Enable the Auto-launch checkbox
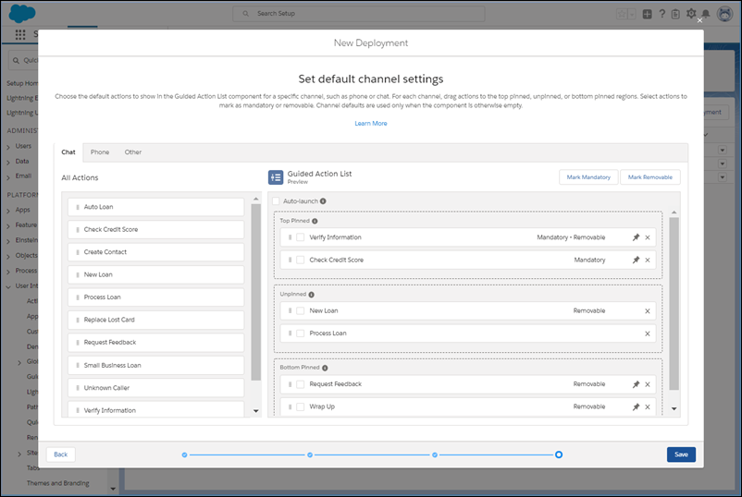Viewport: 742px width, 497px height. coord(276,201)
